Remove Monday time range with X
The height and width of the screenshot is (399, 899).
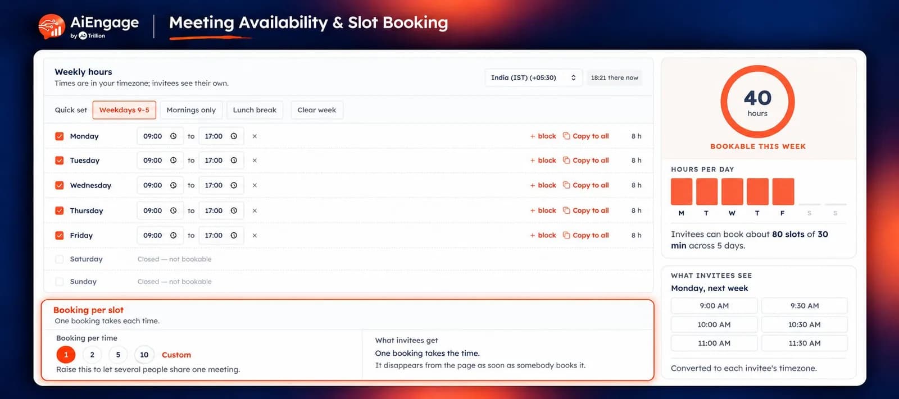coord(255,136)
